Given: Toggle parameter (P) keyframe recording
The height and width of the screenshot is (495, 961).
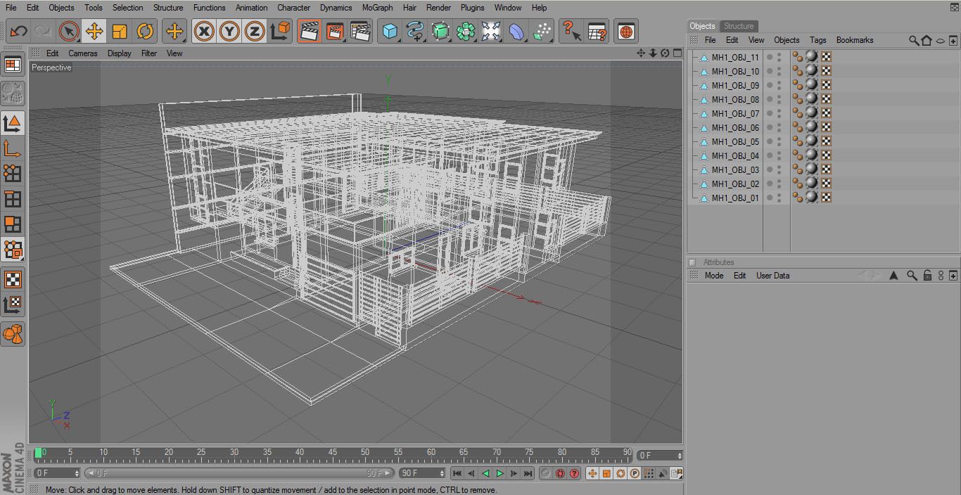Looking at the screenshot, I should coord(635,473).
